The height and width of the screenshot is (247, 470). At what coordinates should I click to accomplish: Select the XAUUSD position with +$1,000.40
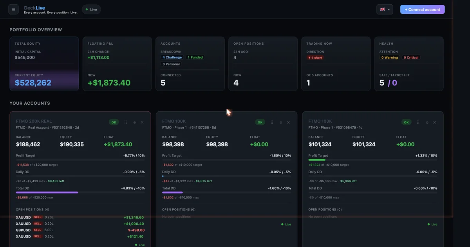(x=80, y=223)
